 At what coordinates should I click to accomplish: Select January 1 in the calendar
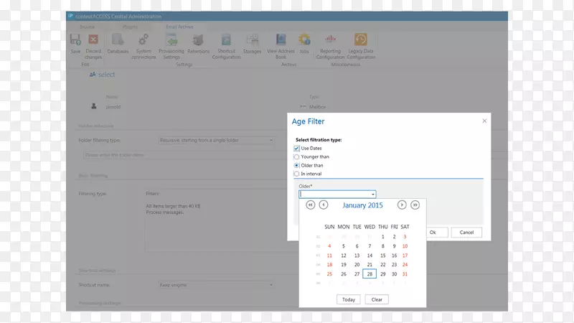382,237
